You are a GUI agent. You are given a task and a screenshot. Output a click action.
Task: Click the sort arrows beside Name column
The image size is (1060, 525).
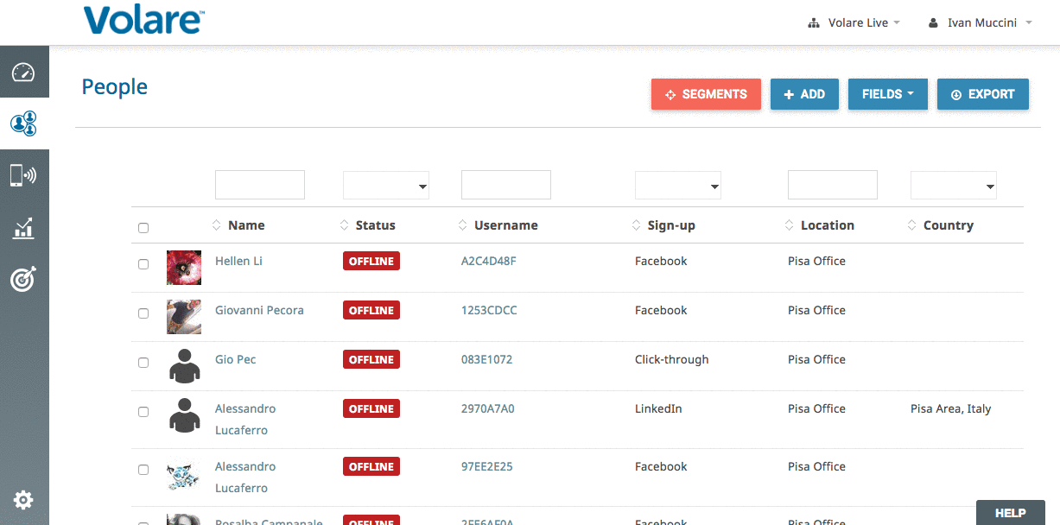click(x=217, y=225)
